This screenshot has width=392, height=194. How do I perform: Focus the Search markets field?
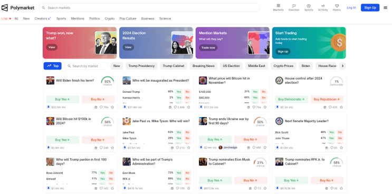tap(149, 8)
